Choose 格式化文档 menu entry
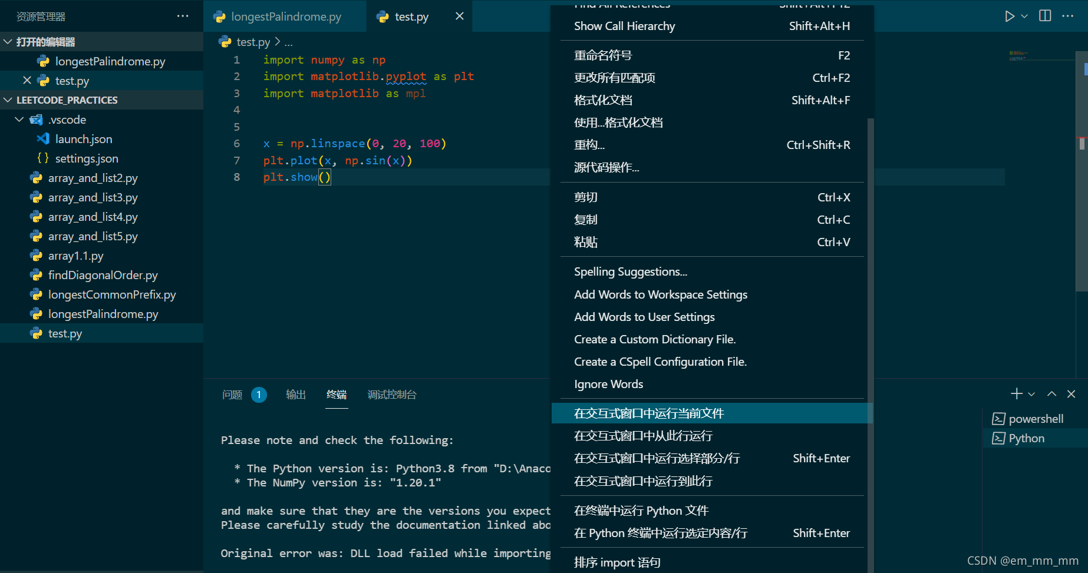Viewport: 1088px width, 573px height. click(712, 100)
